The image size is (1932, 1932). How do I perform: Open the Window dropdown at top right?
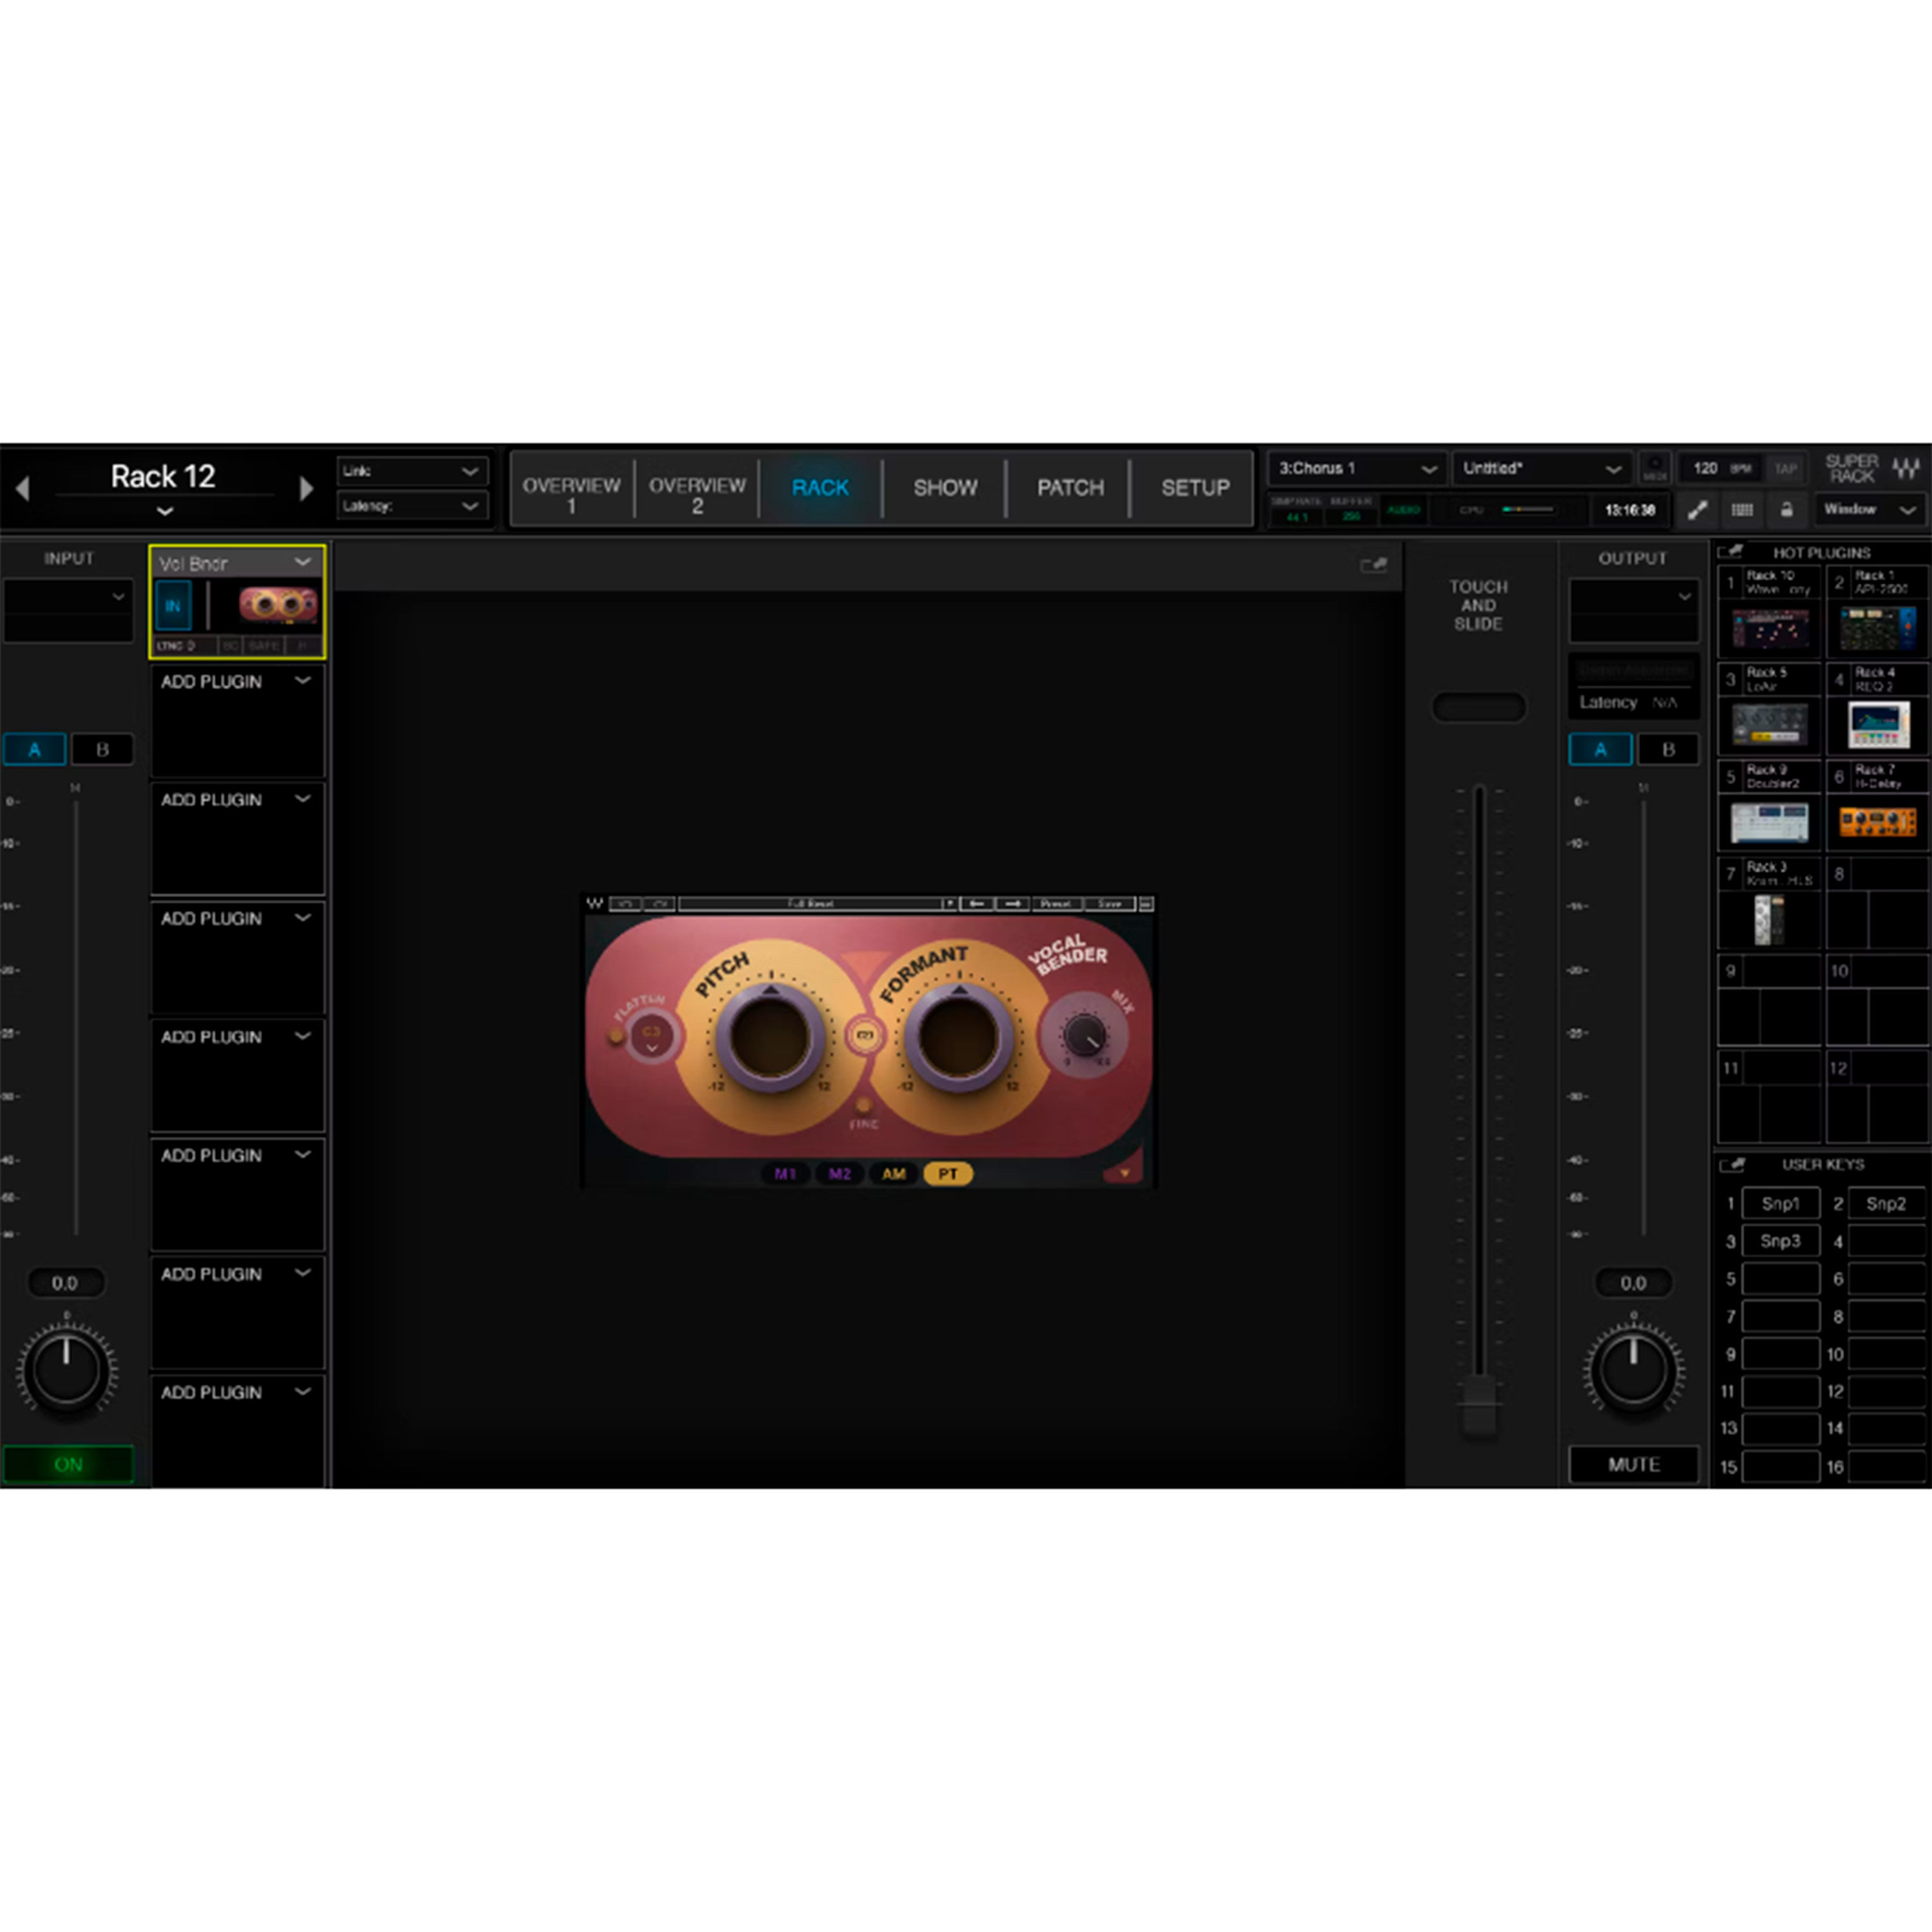click(1870, 510)
